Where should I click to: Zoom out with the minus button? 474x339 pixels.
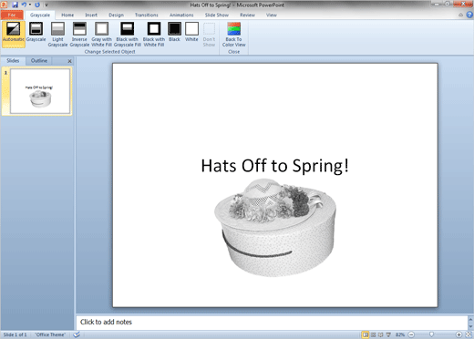(411, 334)
